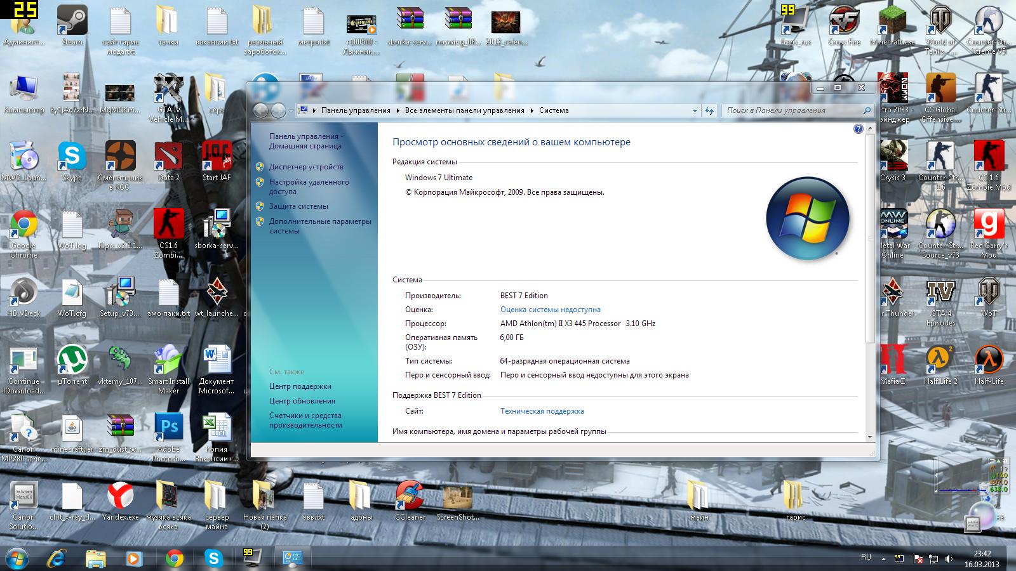Open the Yandex.exe desktop icon
Viewport: 1016px width, 571px height.
click(120, 501)
